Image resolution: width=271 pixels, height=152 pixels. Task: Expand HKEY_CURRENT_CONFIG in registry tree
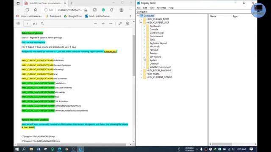pos(141,77)
